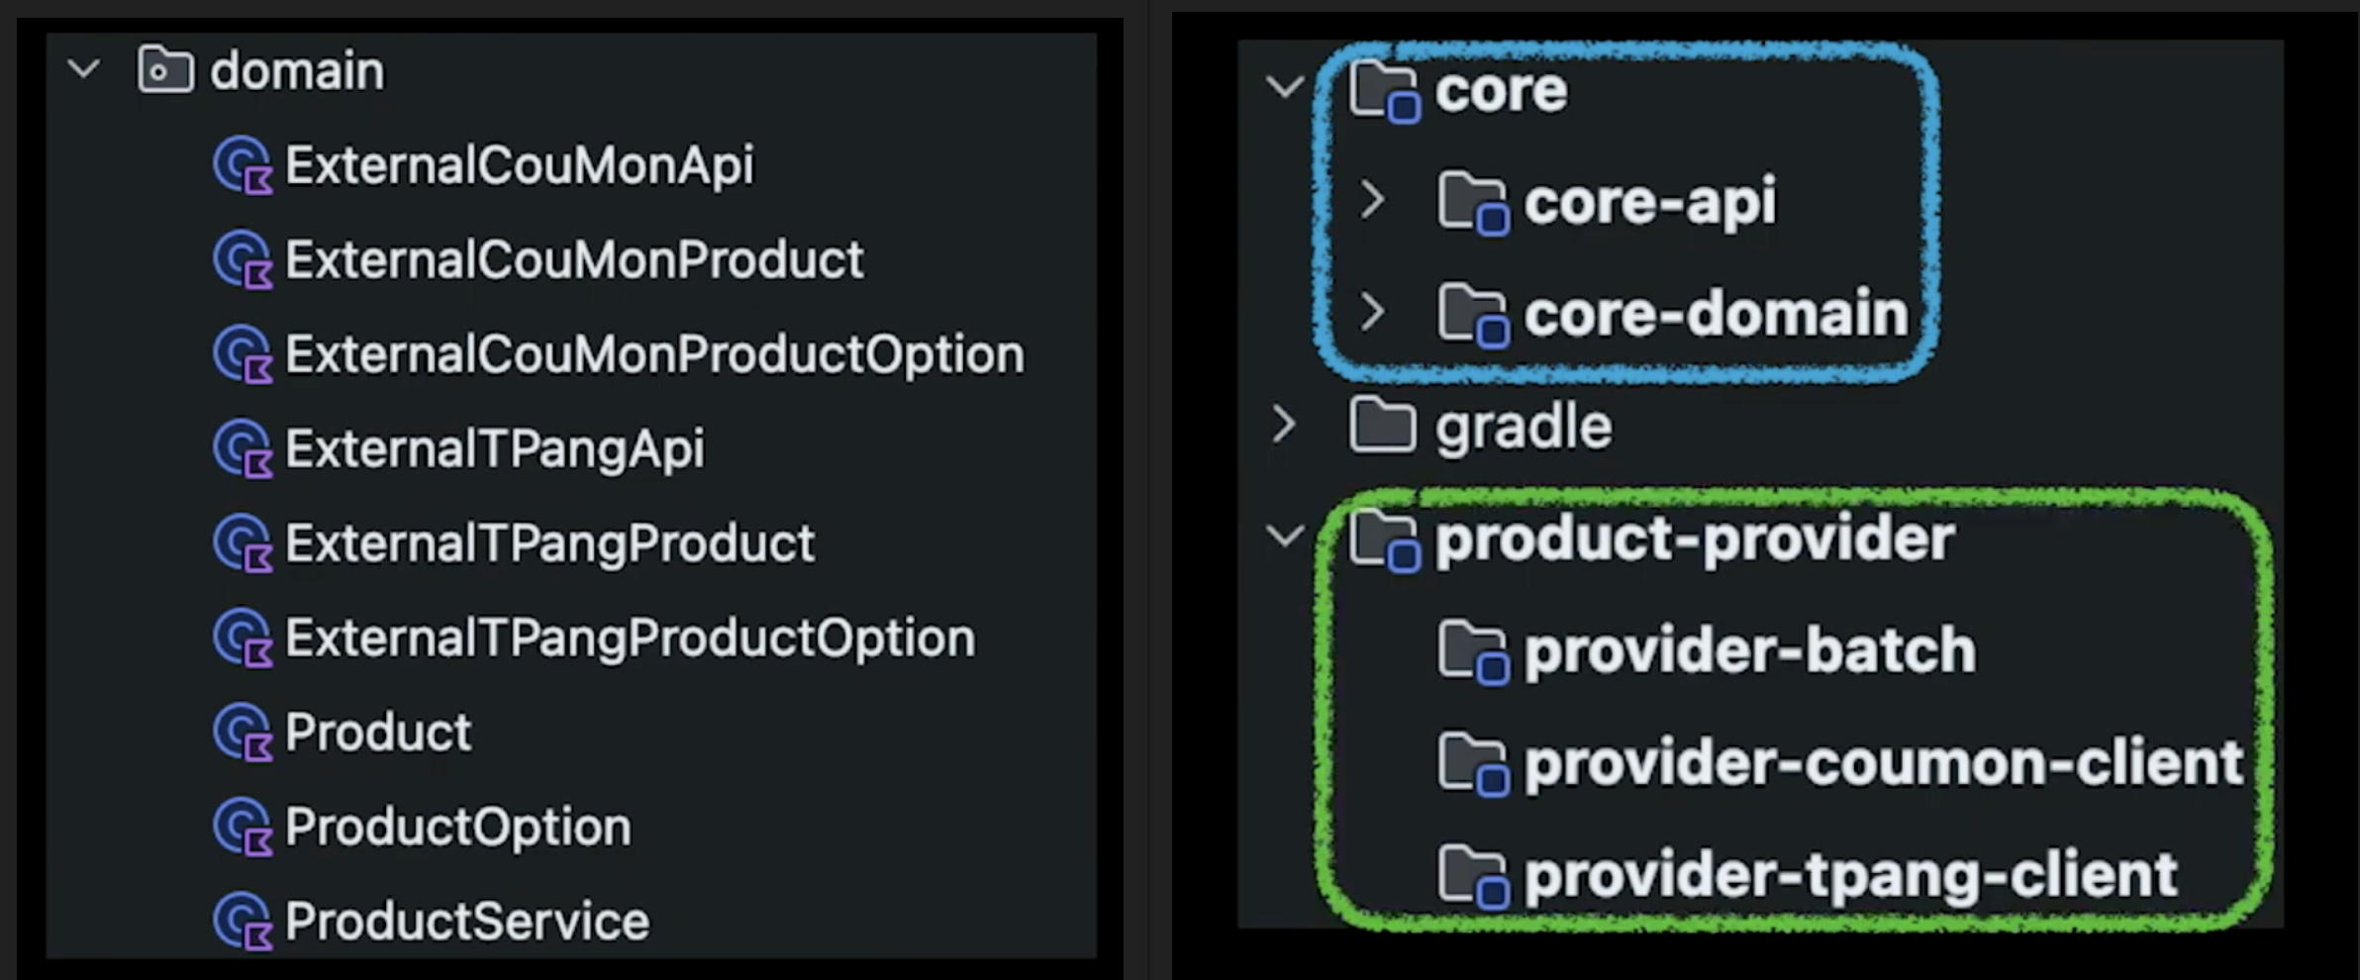Collapse the core module chevron

[1285, 88]
